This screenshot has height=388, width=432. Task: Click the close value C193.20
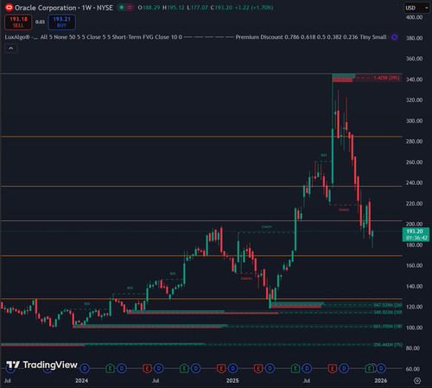coord(221,8)
